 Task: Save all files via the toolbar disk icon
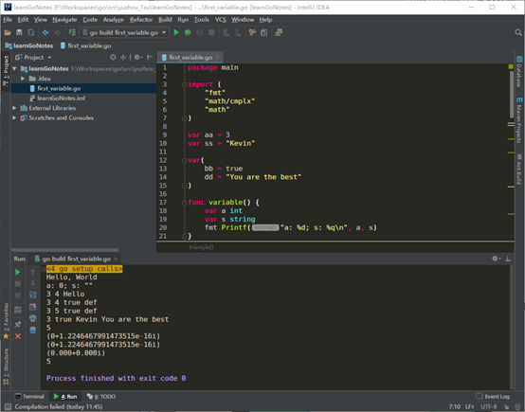pos(19,32)
